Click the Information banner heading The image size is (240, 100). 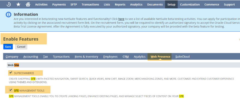26,14
